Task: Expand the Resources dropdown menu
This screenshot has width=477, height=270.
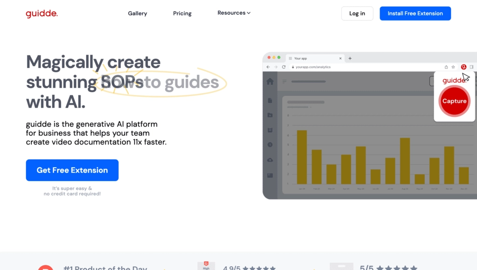Action: click(234, 13)
